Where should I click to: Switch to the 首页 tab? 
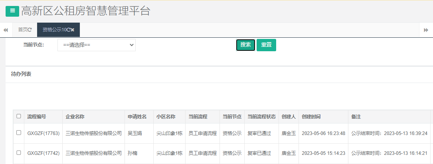[x=25, y=30]
